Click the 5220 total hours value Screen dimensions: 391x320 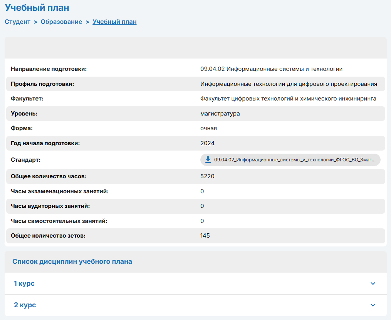[x=207, y=177]
